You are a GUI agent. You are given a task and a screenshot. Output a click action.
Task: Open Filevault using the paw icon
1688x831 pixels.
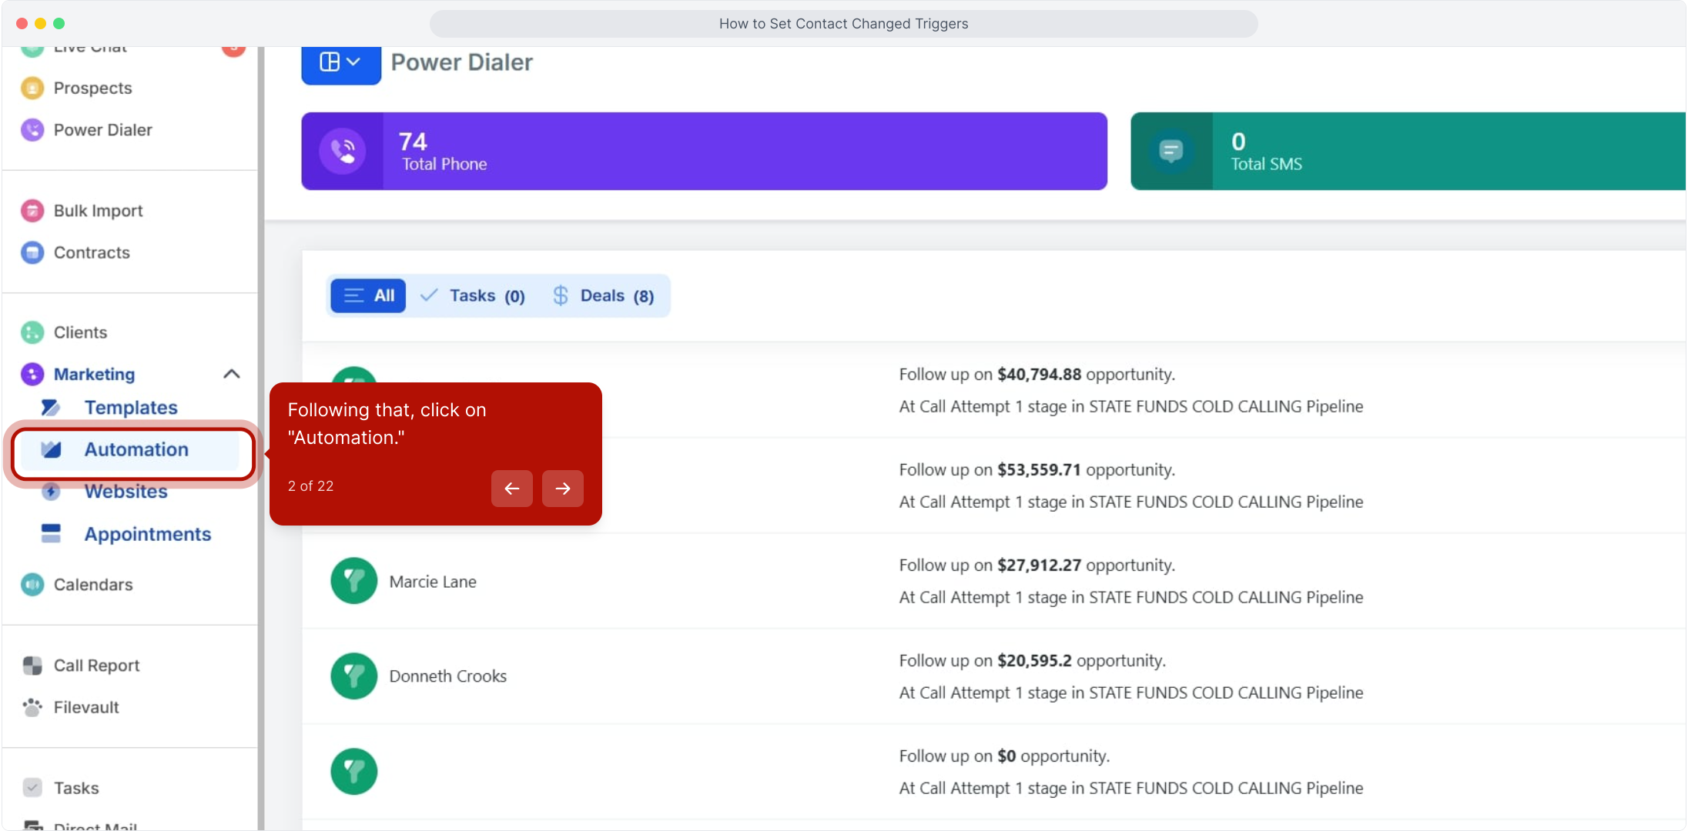32,707
